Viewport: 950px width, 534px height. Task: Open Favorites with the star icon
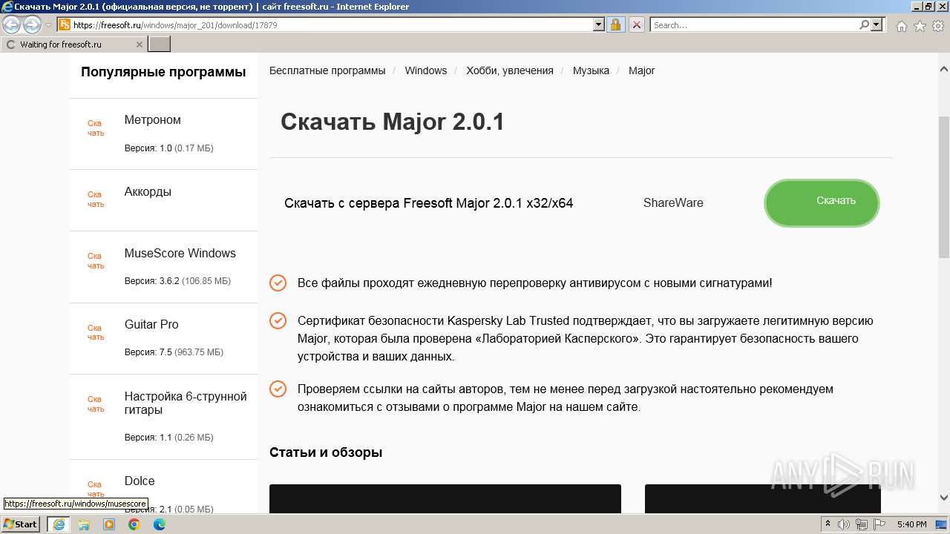pyautogui.click(x=920, y=26)
